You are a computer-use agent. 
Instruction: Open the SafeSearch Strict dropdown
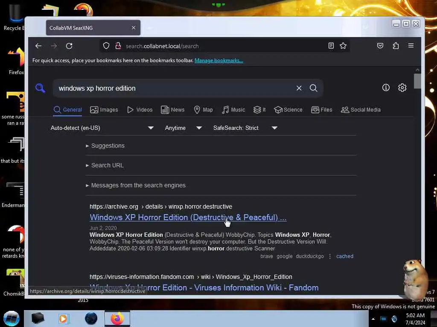click(245, 128)
